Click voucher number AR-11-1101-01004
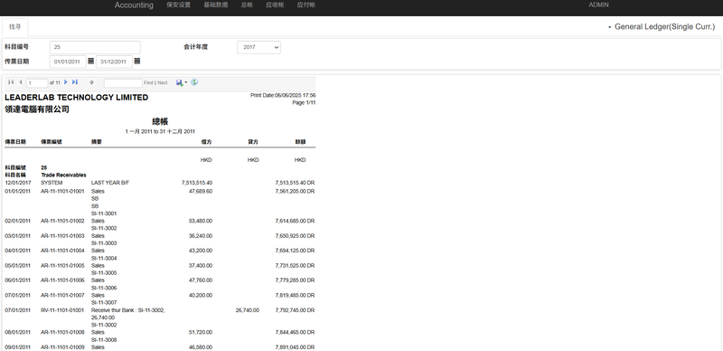The width and height of the screenshot is (723, 351). (62, 251)
